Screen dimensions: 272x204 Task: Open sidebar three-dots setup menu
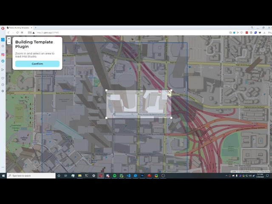tap(3, 167)
